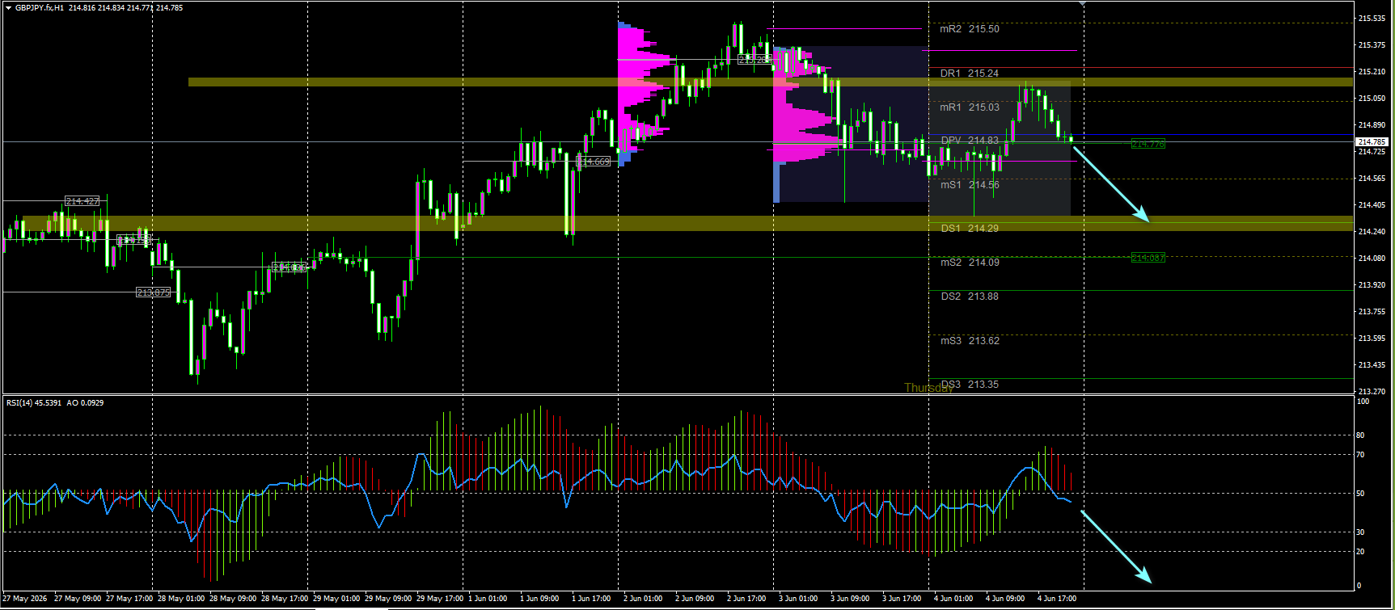The image size is (1395, 610).
Task: Click the RSI(14) 45.5391 indicator label
Action: (x=34, y=402)
